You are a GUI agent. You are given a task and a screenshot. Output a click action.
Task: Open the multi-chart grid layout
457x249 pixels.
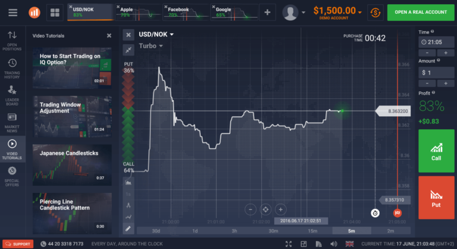[x=55, y=13]
